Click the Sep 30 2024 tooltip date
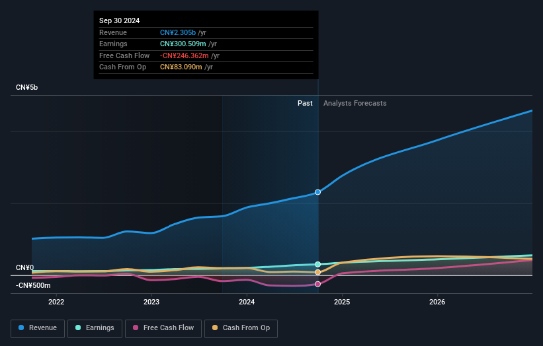This screenshot has height=346, width=543. (120, 20)
